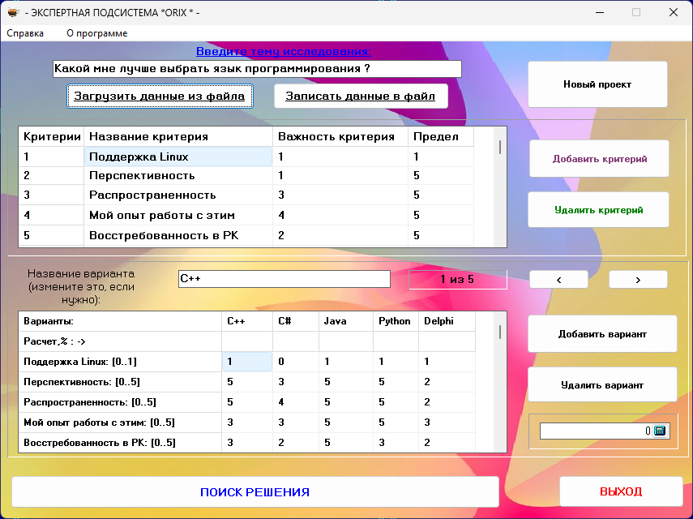Click the Delphi column header in the variants table
The image size is (693, 519).
447,321
